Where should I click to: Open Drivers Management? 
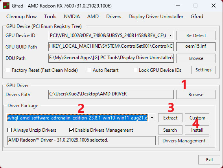[184, 141]
